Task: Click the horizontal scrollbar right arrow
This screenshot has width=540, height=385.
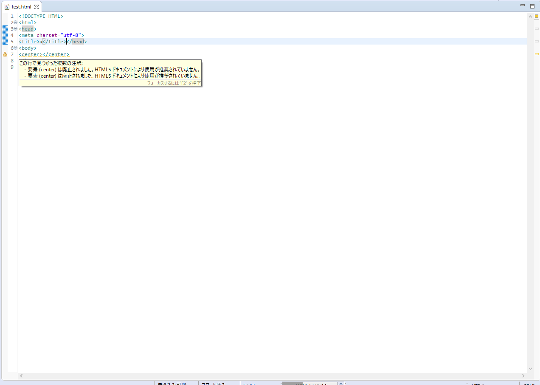Action: click(523, 376)
